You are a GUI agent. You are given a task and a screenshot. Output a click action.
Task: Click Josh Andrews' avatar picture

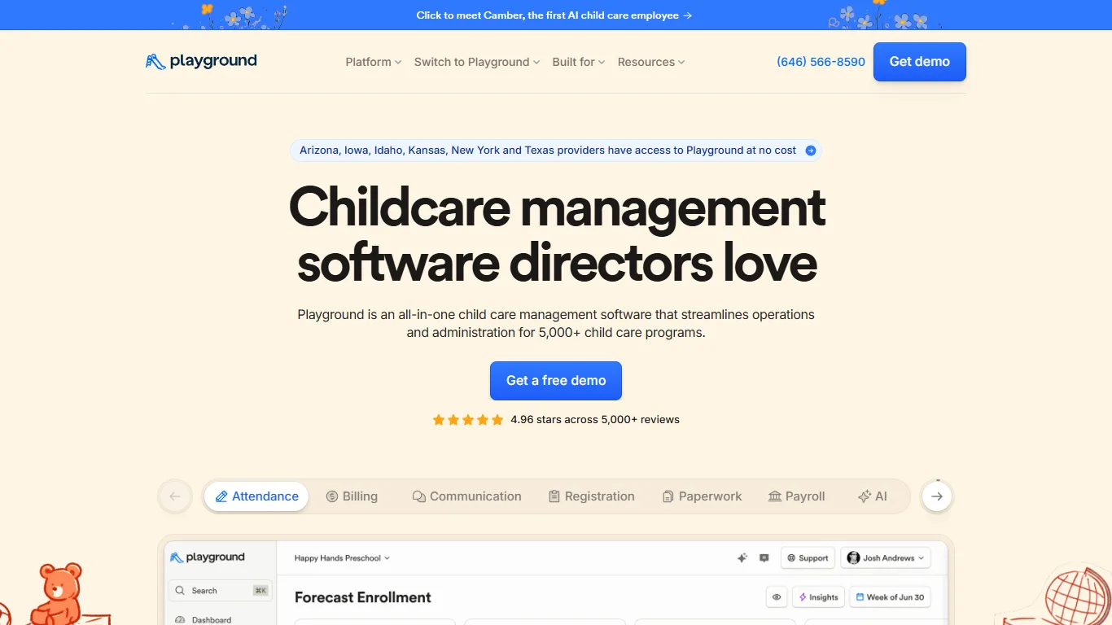853,558
